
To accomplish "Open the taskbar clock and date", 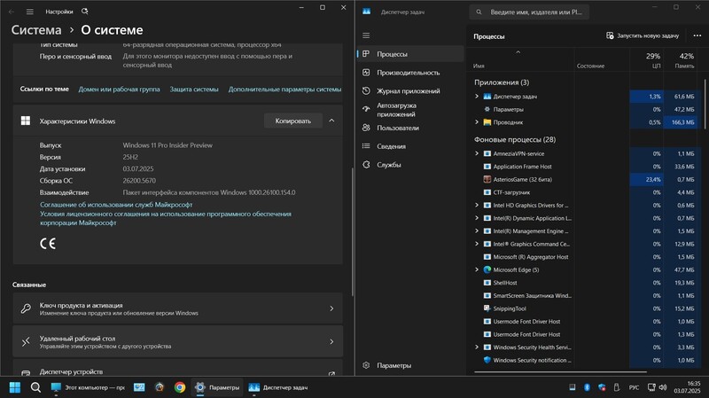I will tap(688, 387).
